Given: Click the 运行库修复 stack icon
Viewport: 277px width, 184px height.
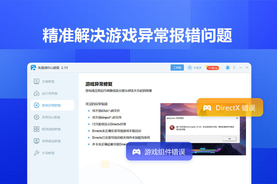Looking at the screenshot, I should tap(36, 93).
